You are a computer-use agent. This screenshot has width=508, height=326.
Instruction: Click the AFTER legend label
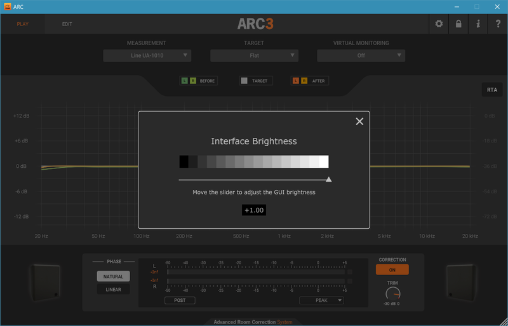[319, 81]
